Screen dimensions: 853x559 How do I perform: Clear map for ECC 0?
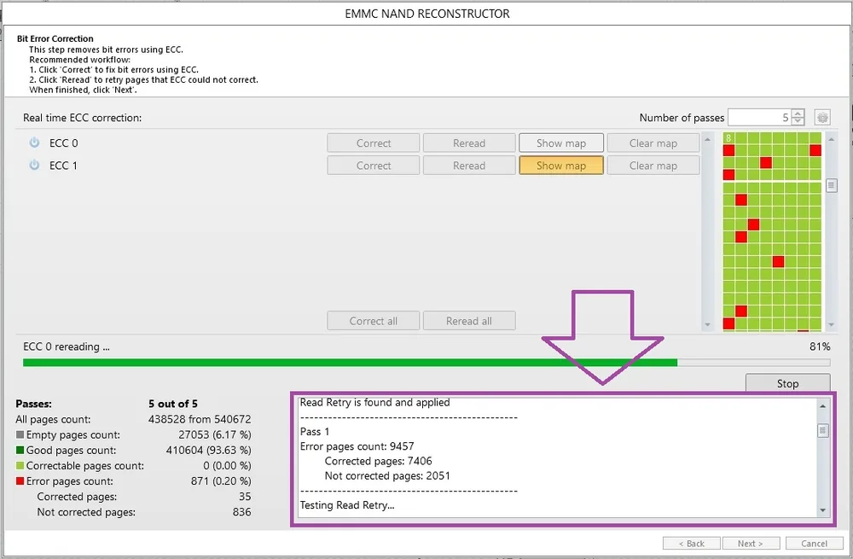(x=653, y=143)
